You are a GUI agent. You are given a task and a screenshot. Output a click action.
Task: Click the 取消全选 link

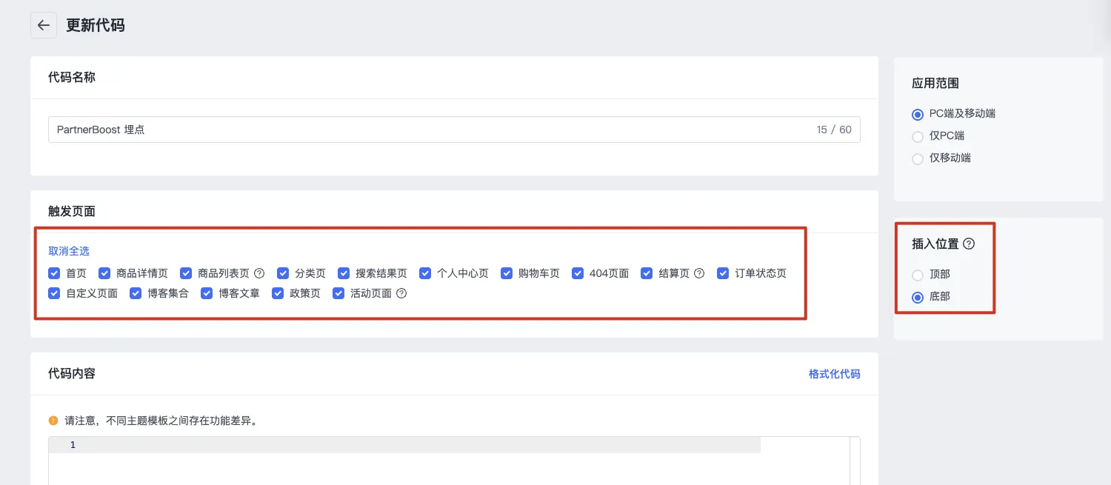click(69, 251)
